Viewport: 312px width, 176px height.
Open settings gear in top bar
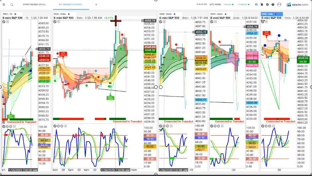268,4
